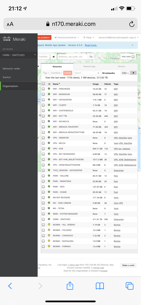
Task: Check the WIFI - PARCHEGGI row checkbox
Action: pyautogui.click(x=43, y=89)
